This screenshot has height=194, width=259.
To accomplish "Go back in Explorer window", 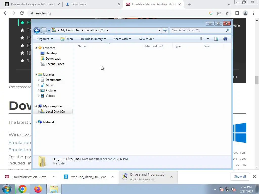I will (37, 30).
